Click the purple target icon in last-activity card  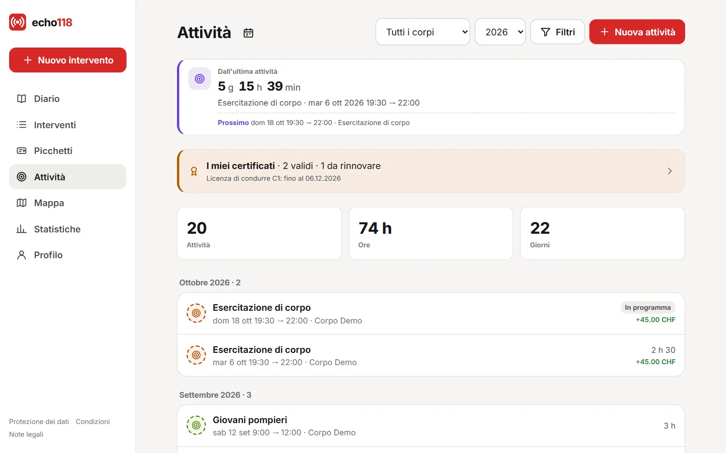pyautogui.click(x=200, y=79)
